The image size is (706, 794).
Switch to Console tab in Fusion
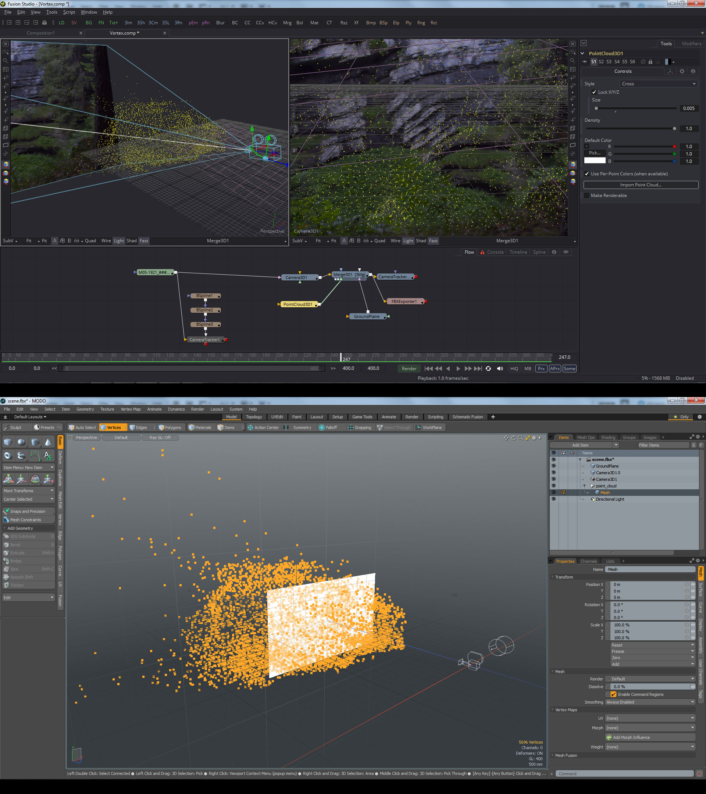pyautogui.click(x=492, y=252)
